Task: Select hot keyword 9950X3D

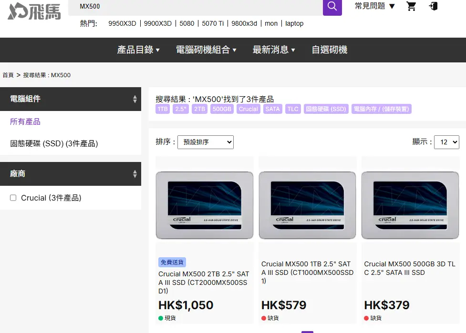Action: [122, 23]
